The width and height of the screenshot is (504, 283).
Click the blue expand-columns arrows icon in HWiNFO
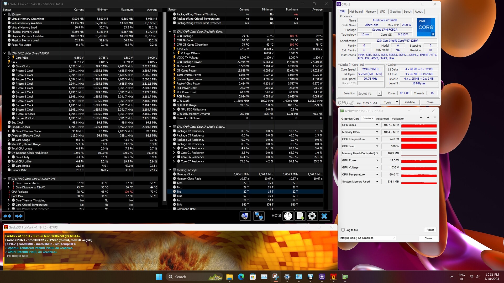[x=7, y=216]
